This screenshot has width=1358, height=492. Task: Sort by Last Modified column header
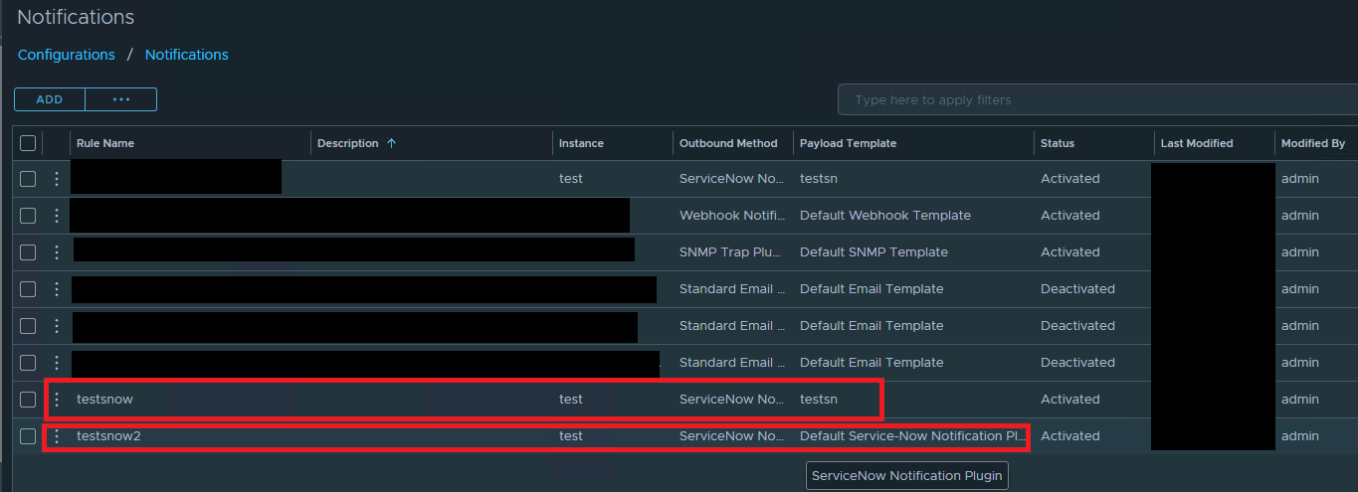(x=1197, y=143)
